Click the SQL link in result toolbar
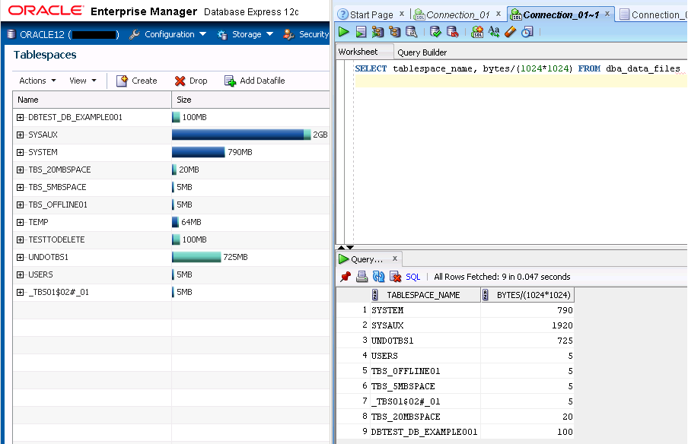 (x=413, y=277)
